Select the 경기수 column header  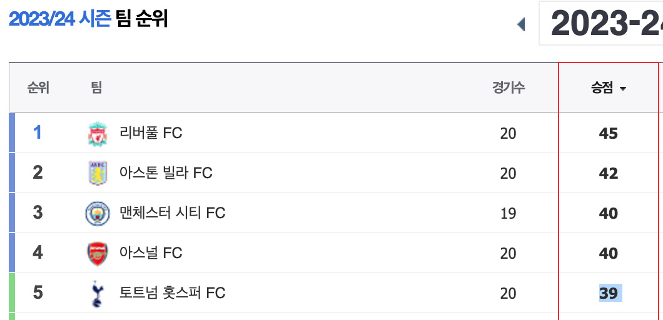click(509, 88)
